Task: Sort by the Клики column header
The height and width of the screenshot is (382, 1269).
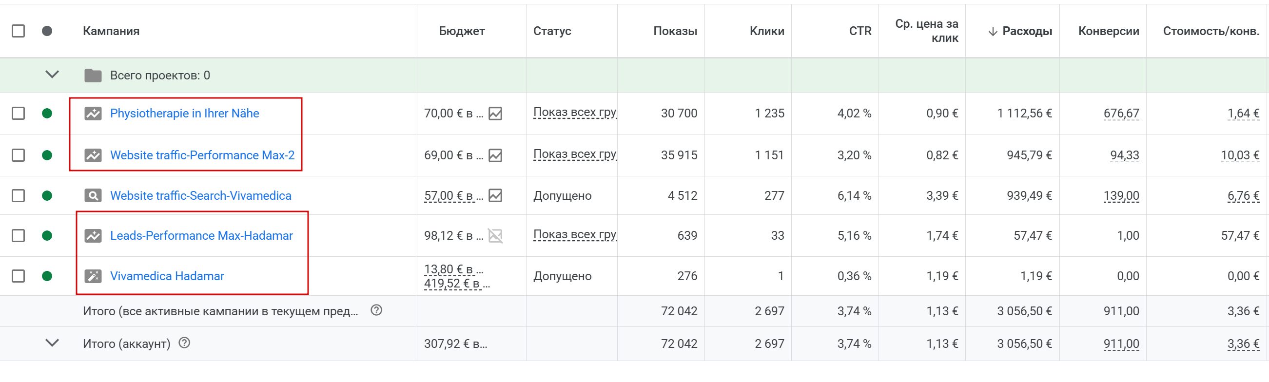Action: (766, 31)
